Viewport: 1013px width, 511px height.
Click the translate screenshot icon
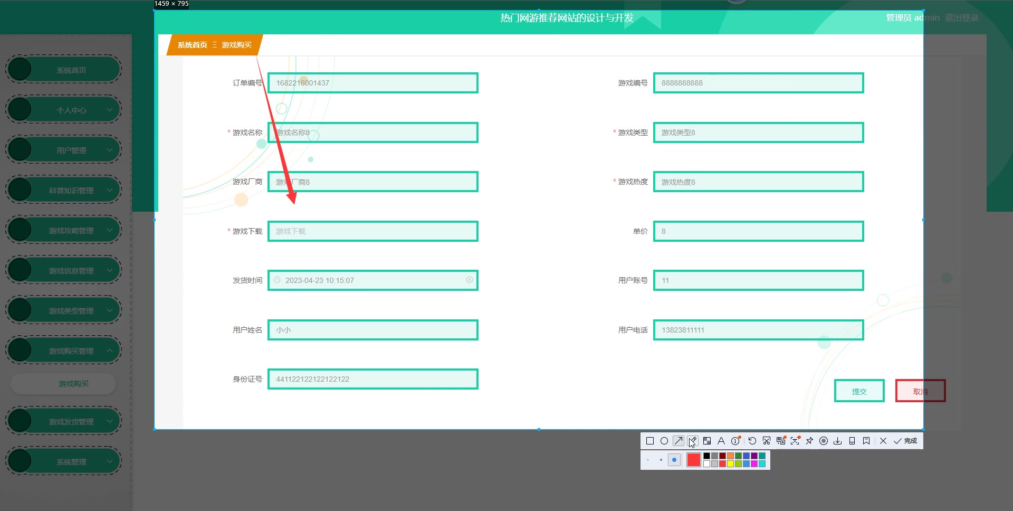tap(781, 441)
